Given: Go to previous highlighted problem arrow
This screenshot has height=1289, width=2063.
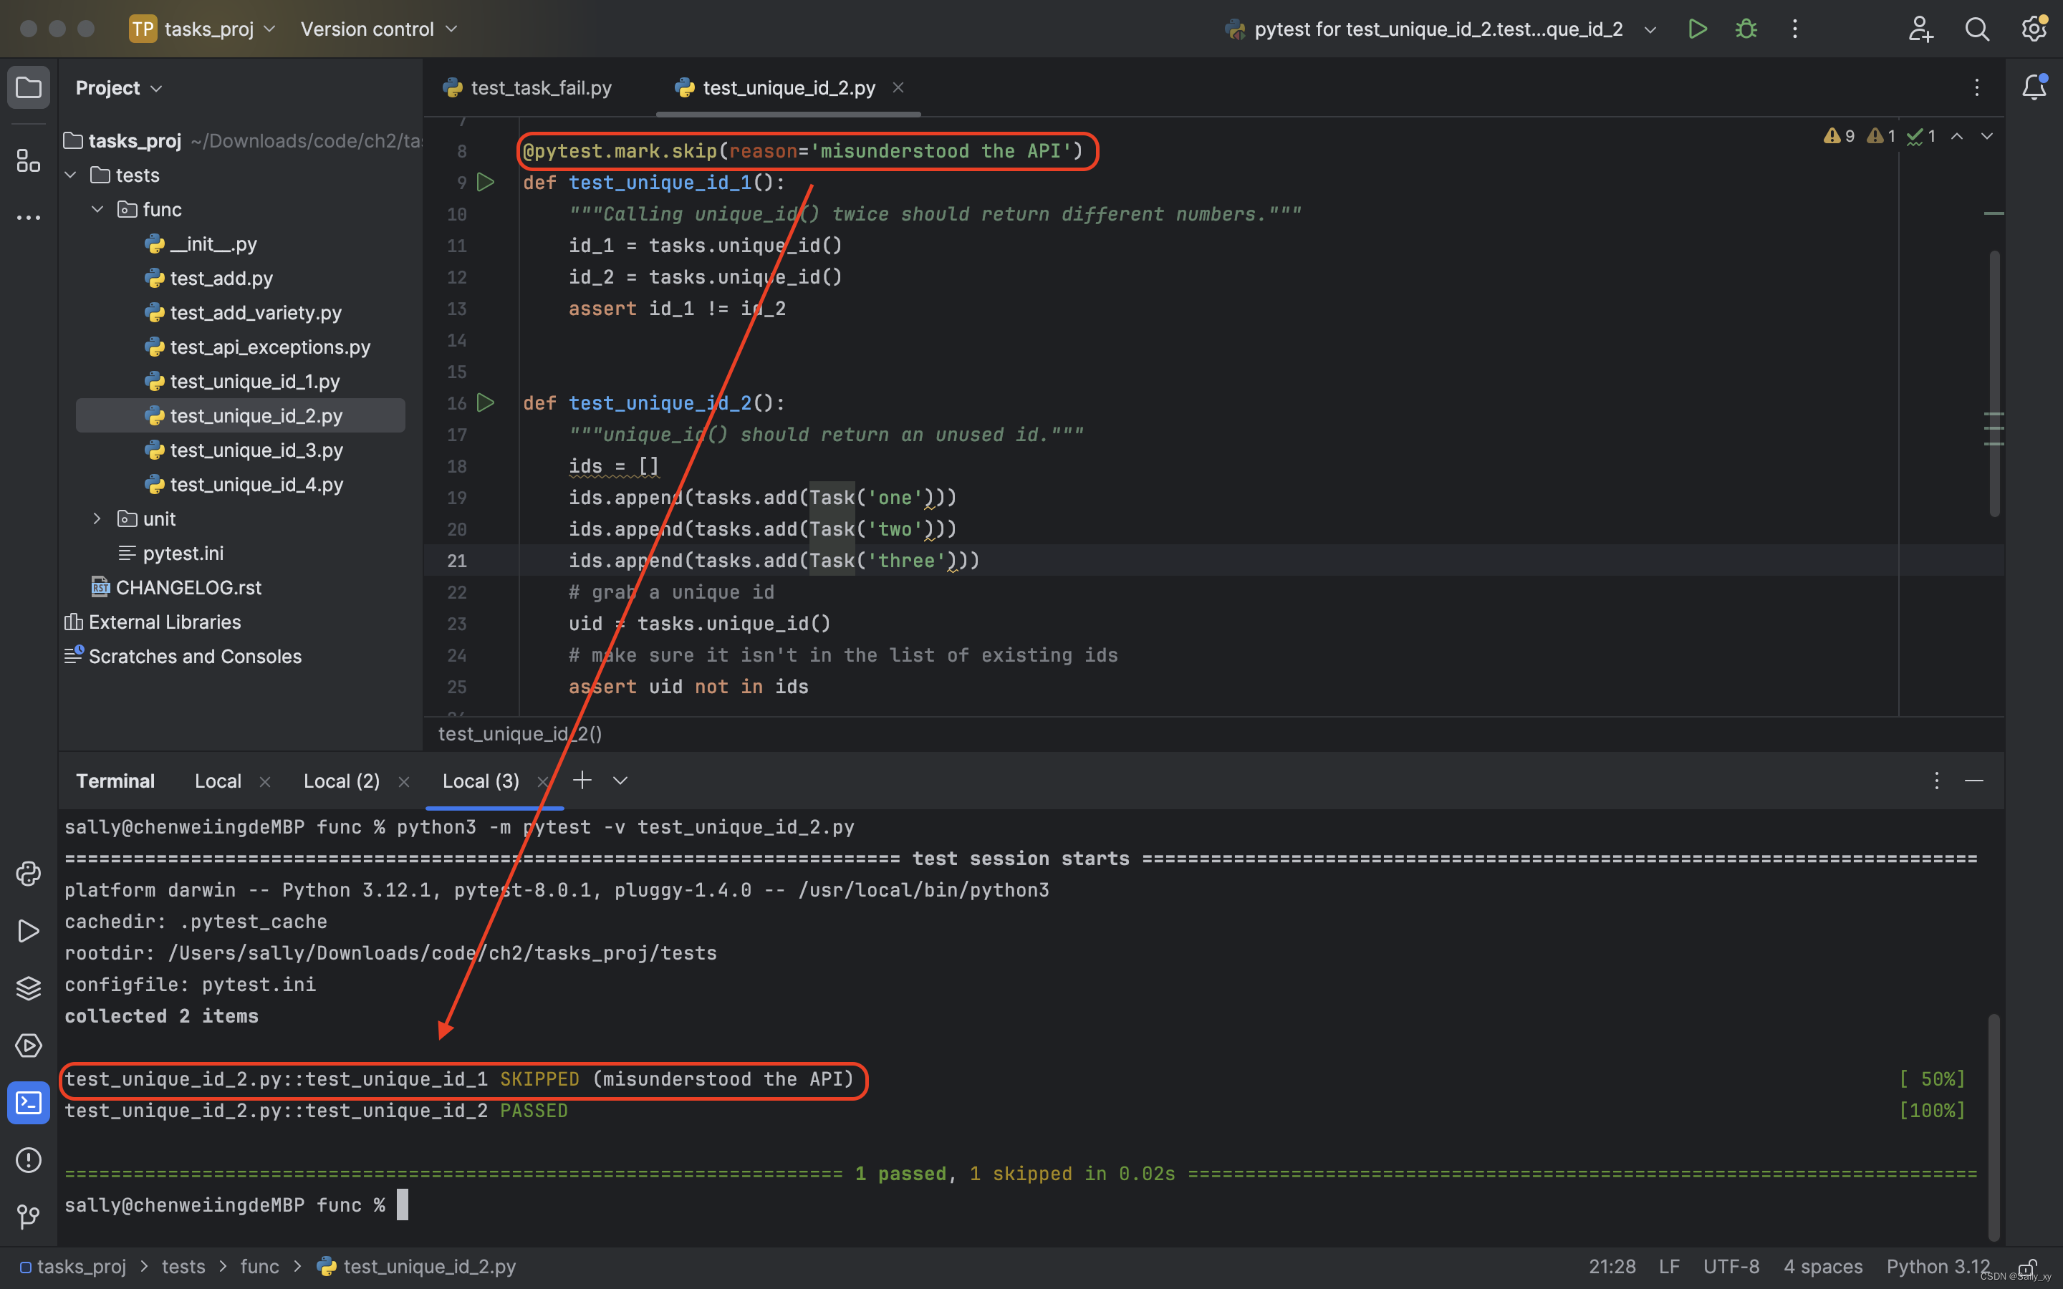Looking at the screenshot, I should (x=1956, y=136).
